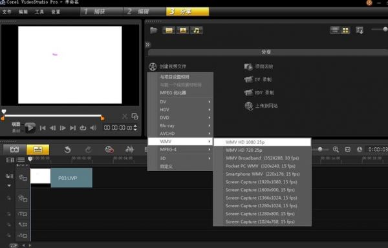
Task: Open the library folder browse icon
Action: pos(154,30)
